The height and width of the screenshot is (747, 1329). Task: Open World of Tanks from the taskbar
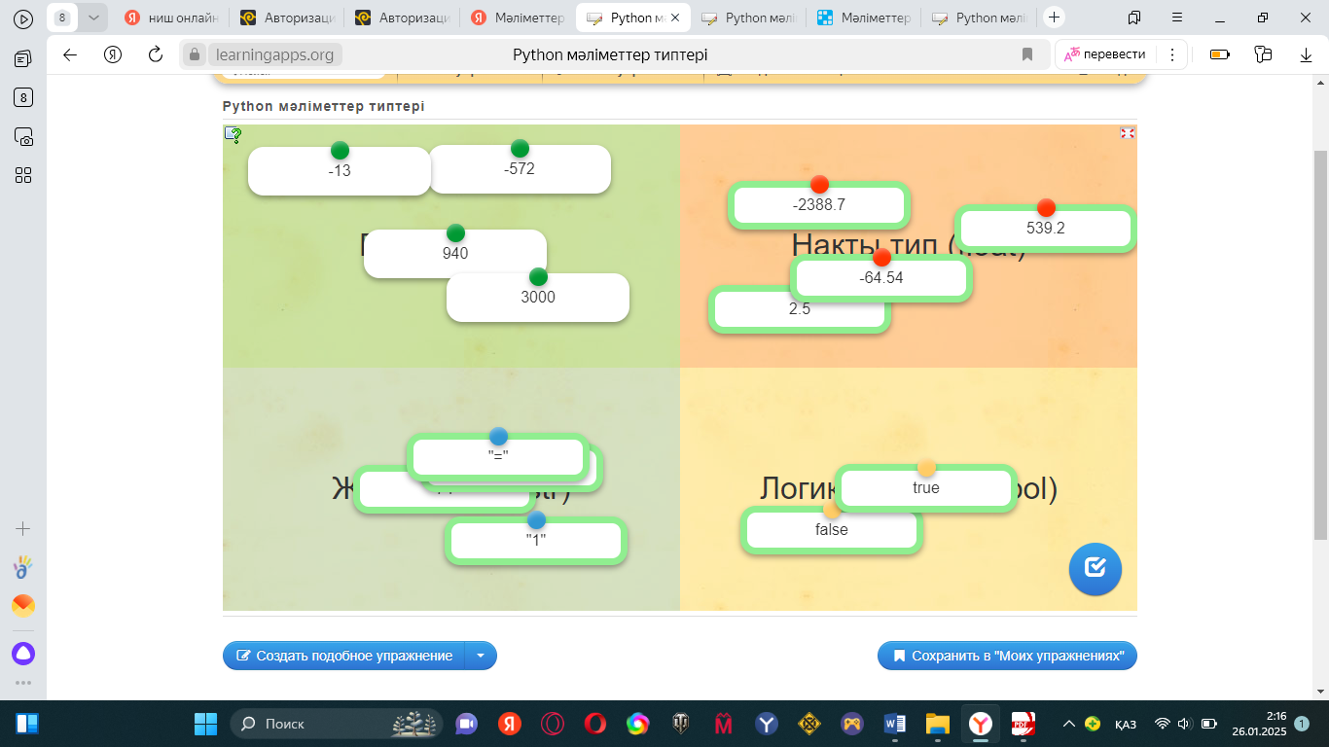click(x=680, y=724)
